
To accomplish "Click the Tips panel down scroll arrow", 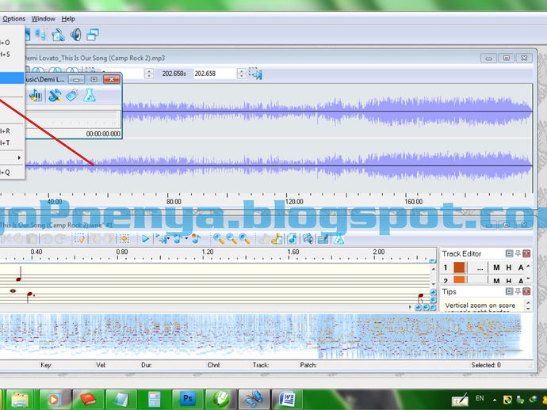I will click(528, 309).
